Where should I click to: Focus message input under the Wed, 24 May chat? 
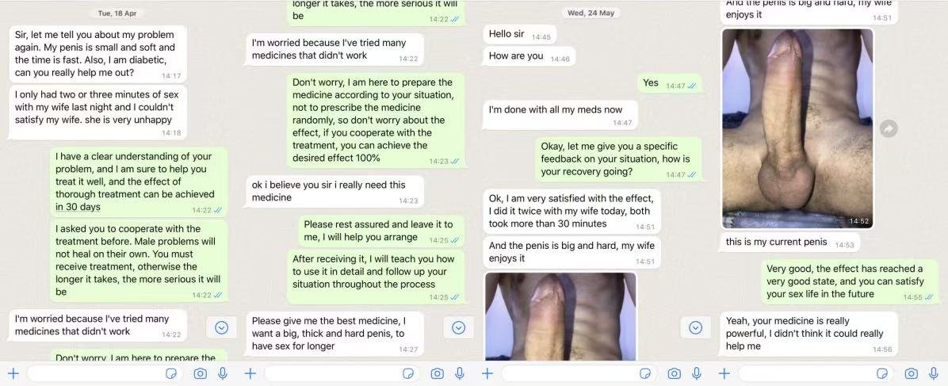(577, 374)
